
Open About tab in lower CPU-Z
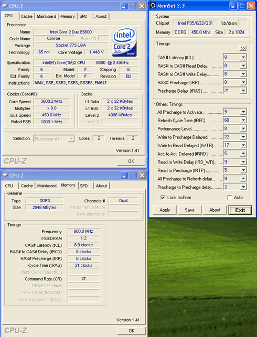pyautogui.click(x=101, y=186)
